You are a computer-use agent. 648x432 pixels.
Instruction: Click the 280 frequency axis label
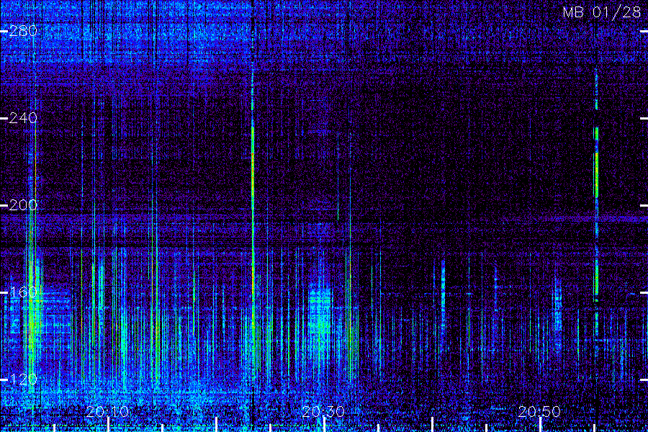[x=23, y=31]
